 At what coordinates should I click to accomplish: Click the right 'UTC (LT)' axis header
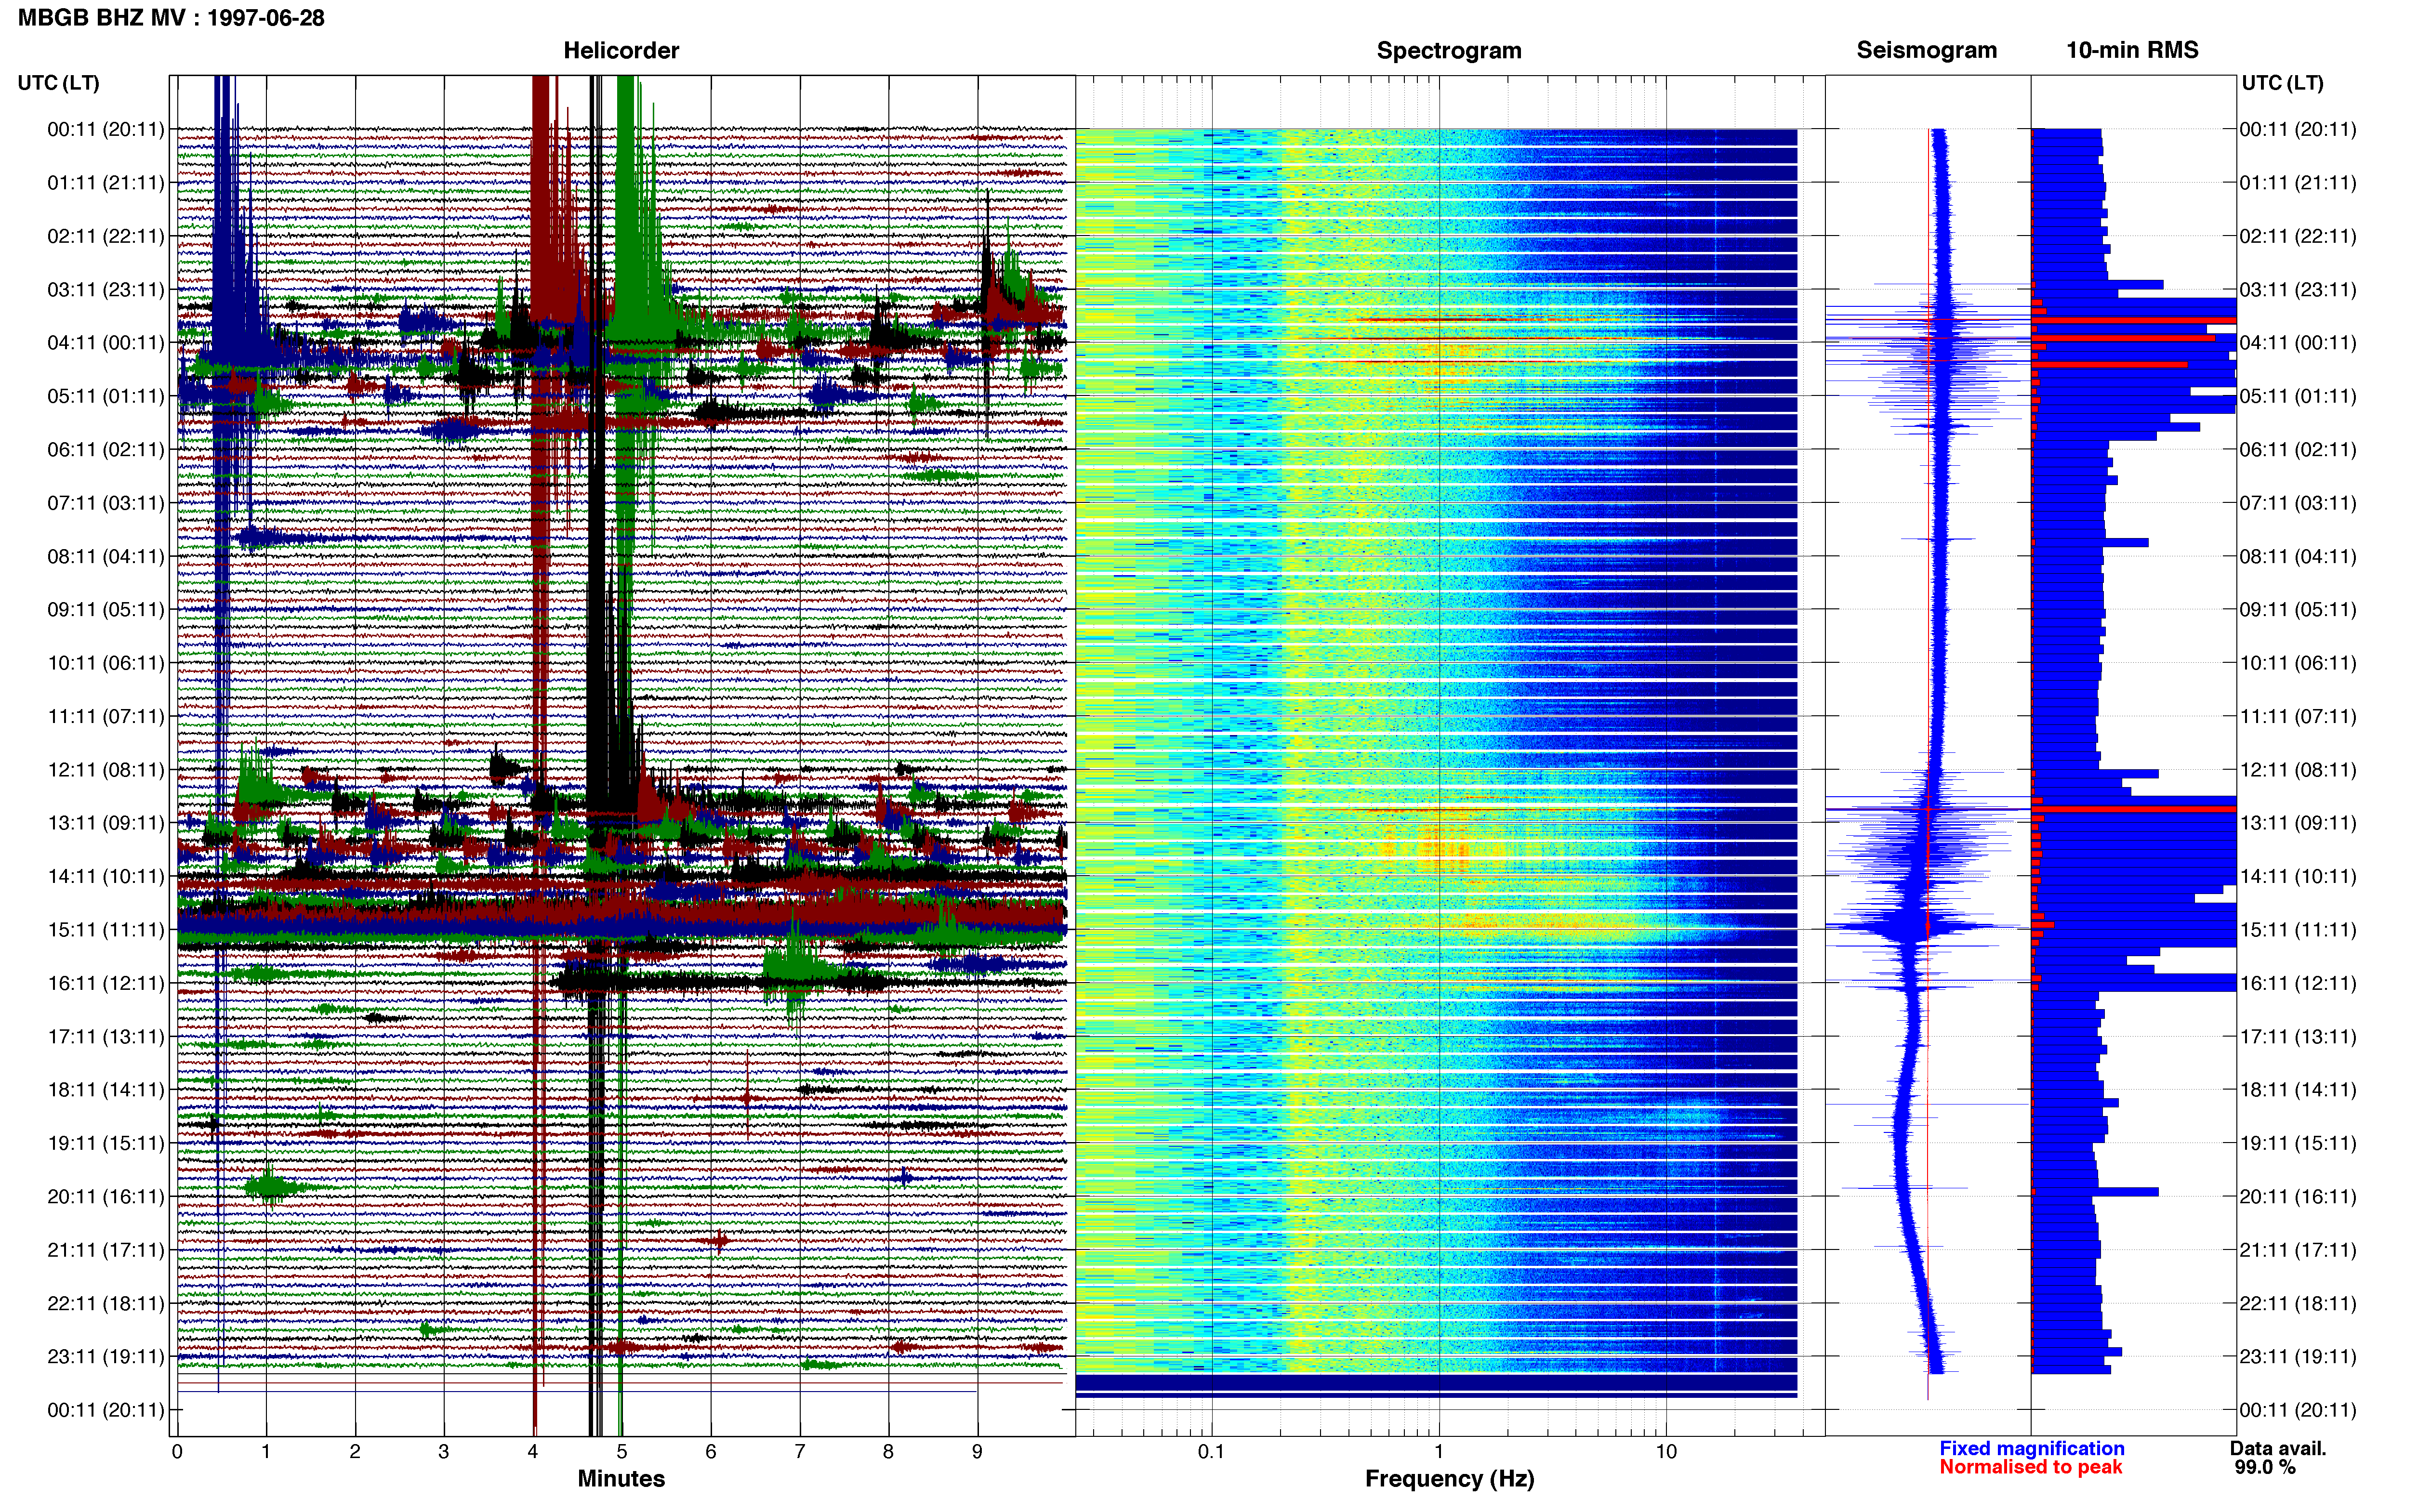2282,83
